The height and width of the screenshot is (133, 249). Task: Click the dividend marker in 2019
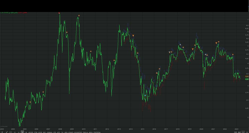tap(195, 45)
